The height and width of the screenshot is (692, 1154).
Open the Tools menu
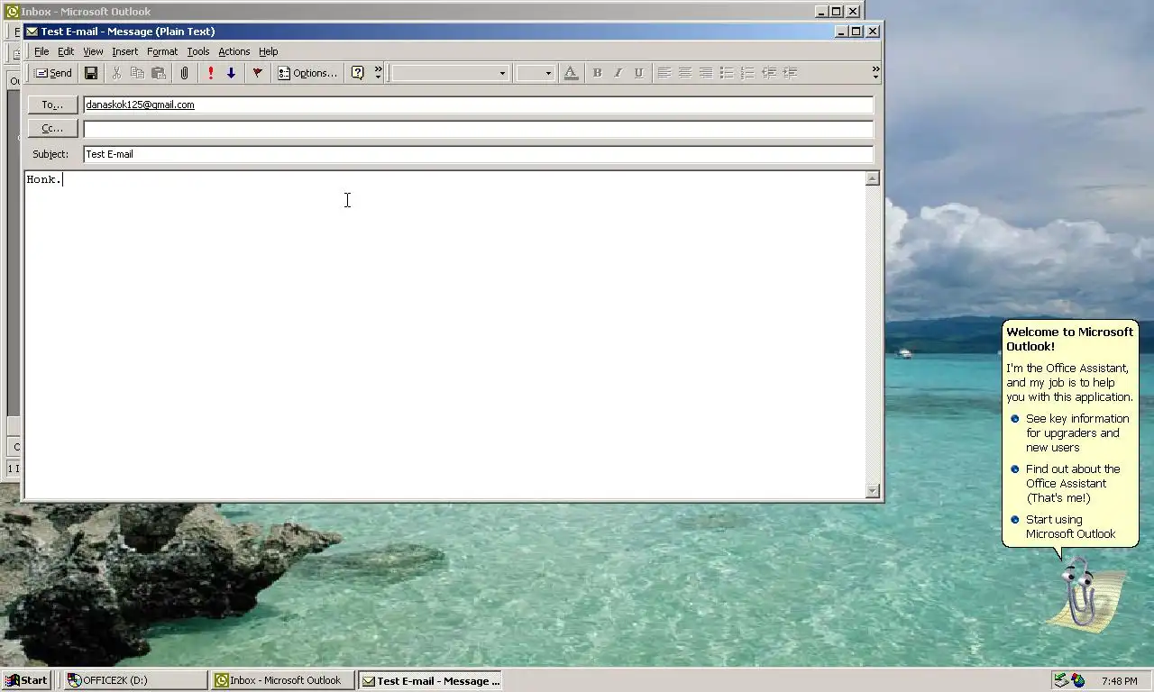198,51
